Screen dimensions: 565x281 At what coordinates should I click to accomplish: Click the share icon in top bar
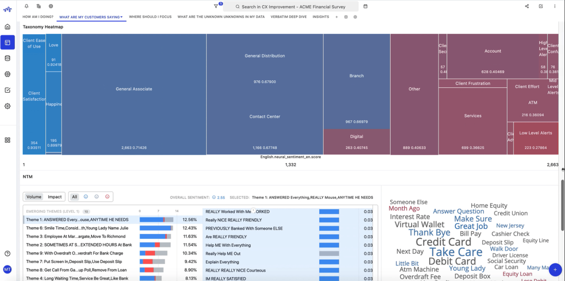point(527,6)
